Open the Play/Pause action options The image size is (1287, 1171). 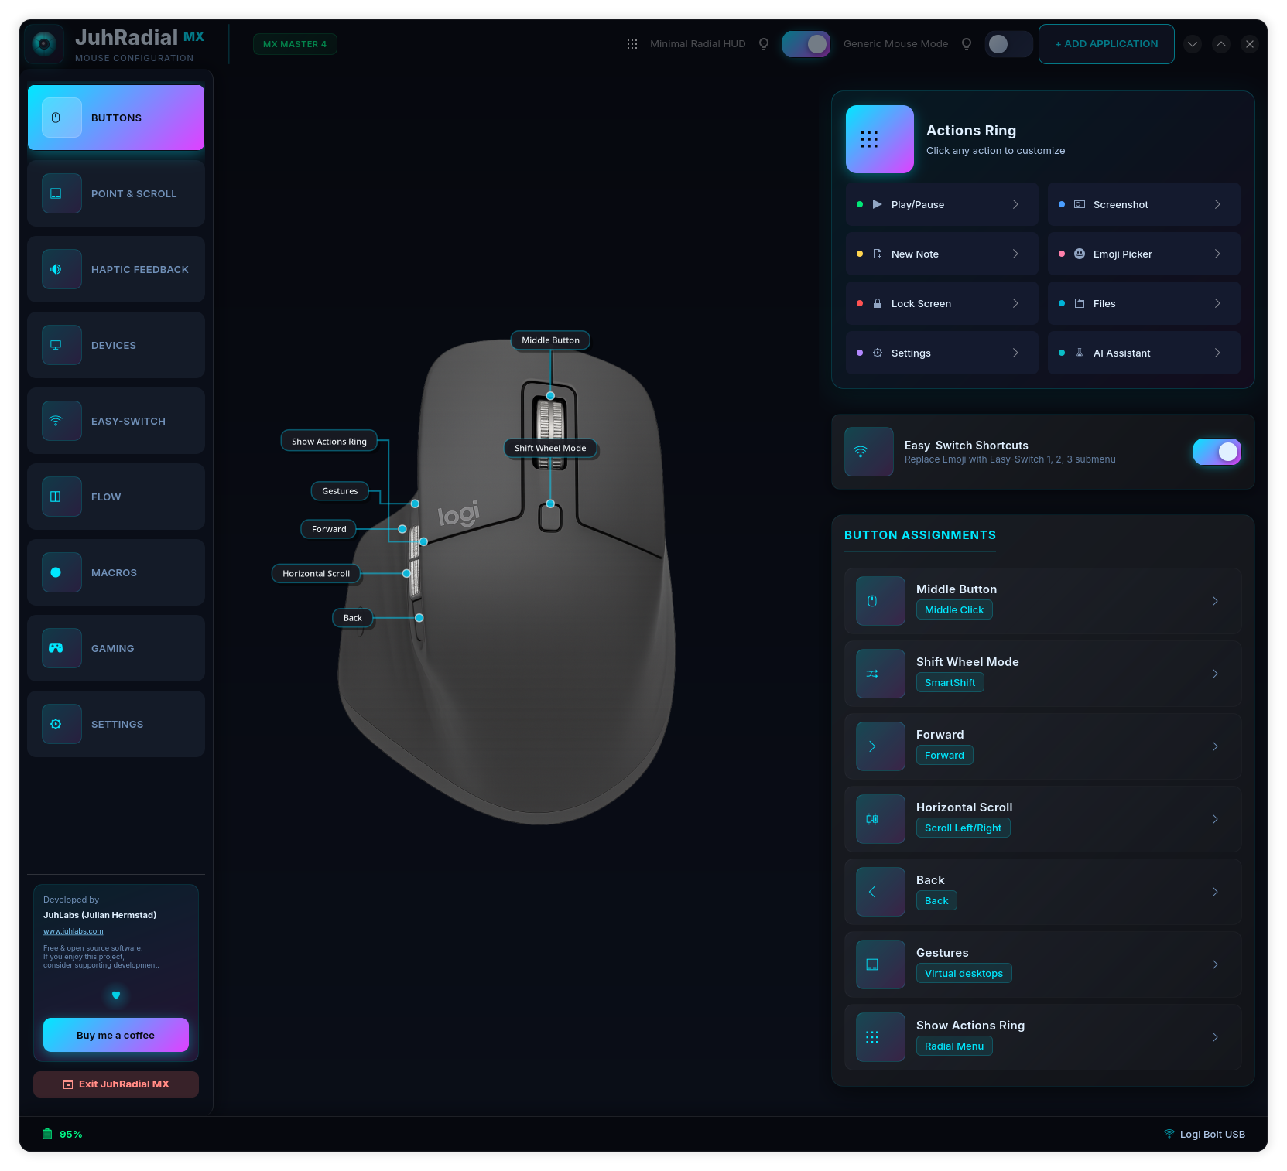pos(942,204)
